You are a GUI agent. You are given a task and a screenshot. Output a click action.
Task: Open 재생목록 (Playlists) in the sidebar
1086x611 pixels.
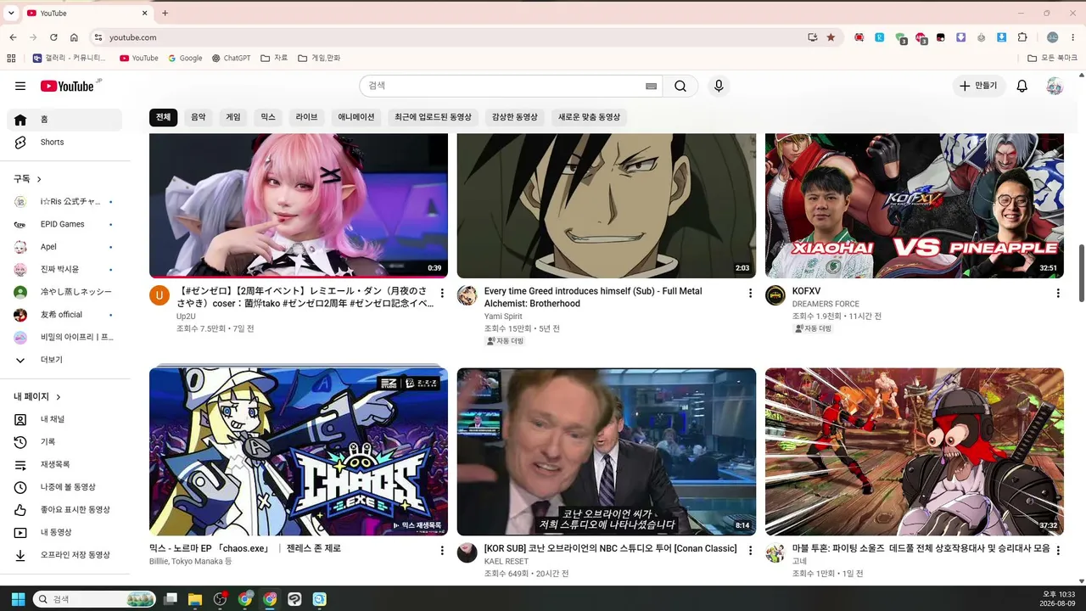(x=64, y=464)
